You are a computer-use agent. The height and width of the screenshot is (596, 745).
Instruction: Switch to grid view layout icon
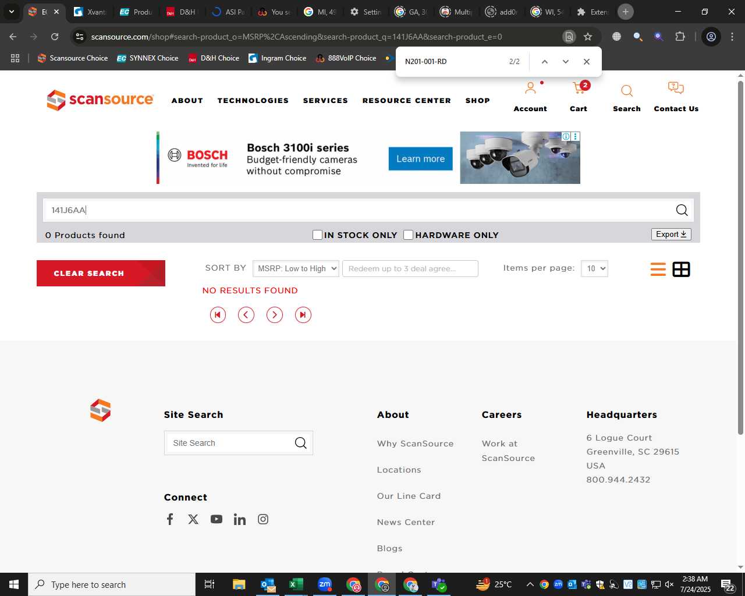[681, 269]
